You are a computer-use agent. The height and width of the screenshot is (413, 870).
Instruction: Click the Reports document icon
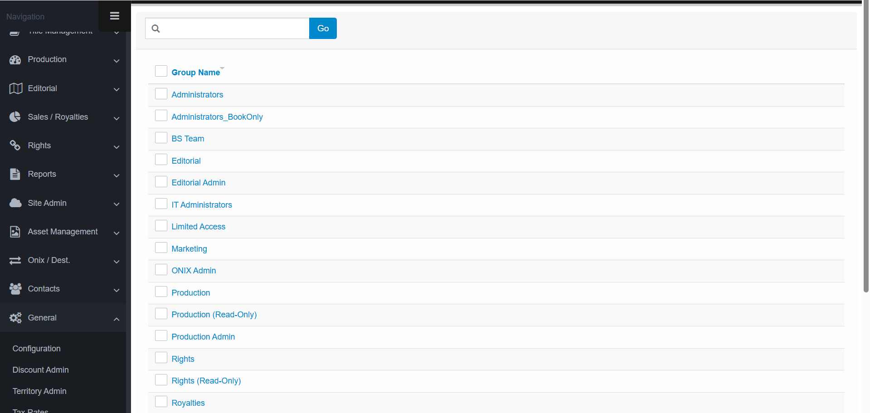pos(15,174)
